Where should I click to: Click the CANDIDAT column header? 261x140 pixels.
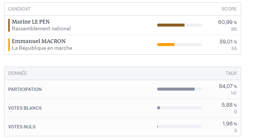coord(19,9)
